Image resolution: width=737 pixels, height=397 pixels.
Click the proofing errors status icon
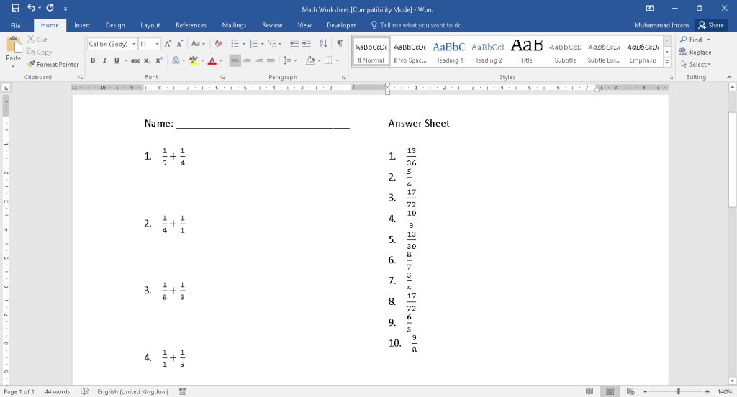coord(85,391)
